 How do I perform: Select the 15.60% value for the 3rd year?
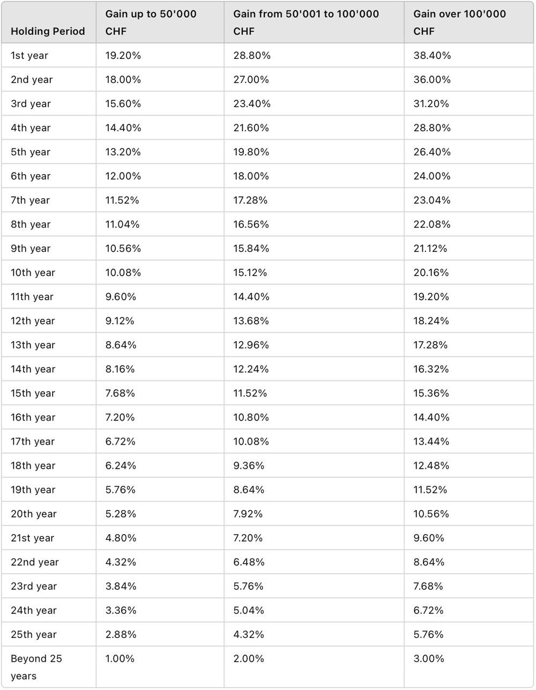tap(123, 103)
